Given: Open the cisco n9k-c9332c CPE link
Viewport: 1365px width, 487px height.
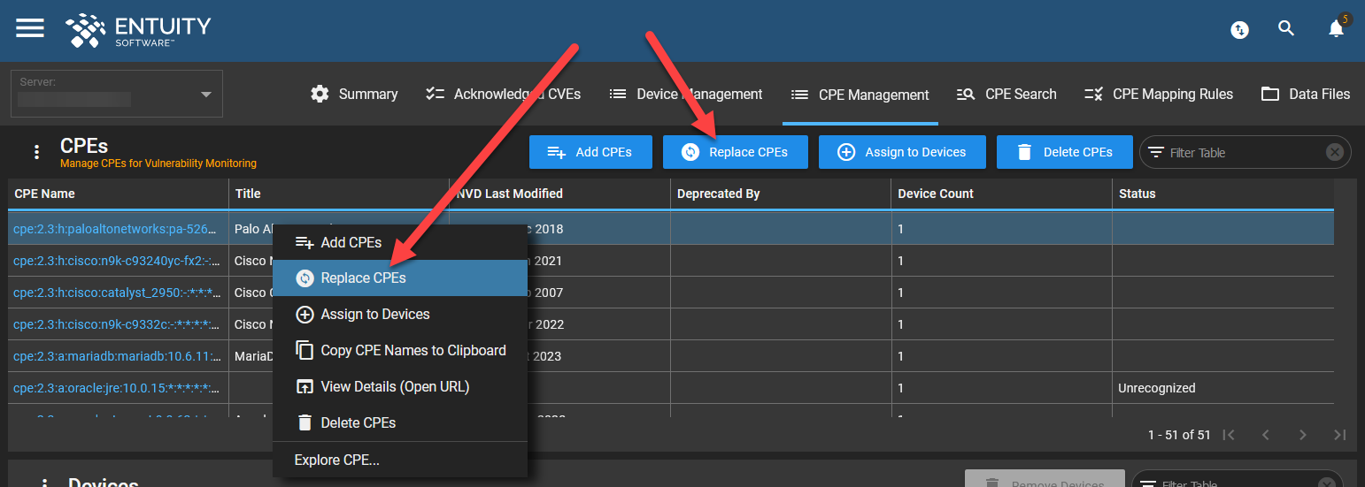Looking at the screenshot, I should [114, 324].
